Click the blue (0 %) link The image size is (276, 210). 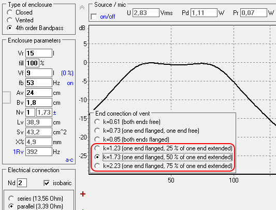(x=67, y=73)
